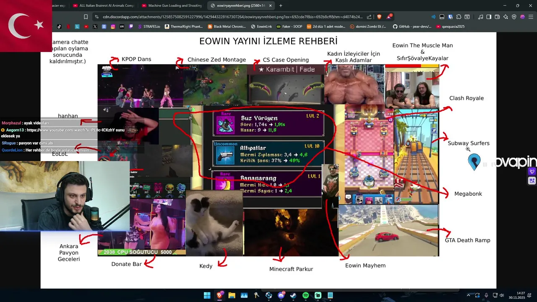Viewport: 537px width, 302px height.
Task: Click the Eowin Mayhem label
Action: pyautogui.click(x=365, y=266)
